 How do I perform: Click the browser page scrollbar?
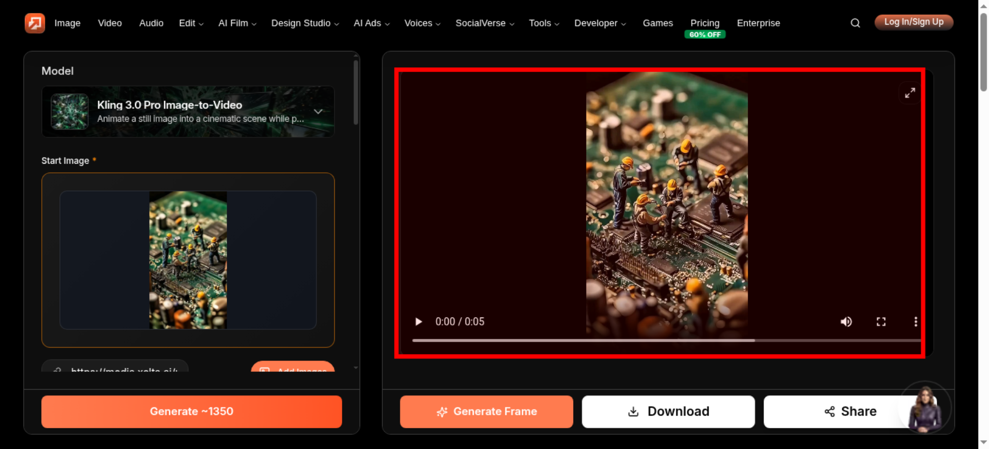[984, 52]
